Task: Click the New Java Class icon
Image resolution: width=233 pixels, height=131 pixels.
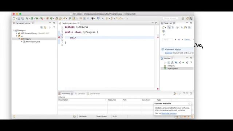Action: (51, 19)
